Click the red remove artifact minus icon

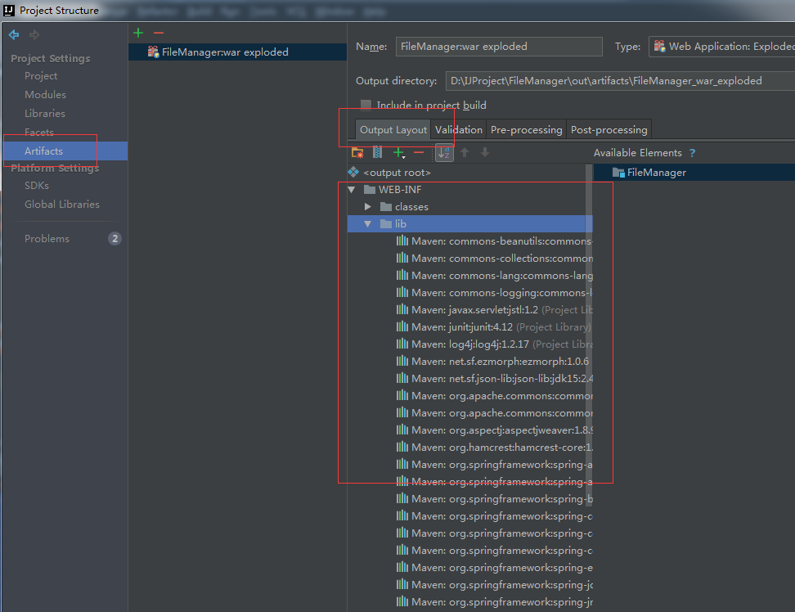[x=159, y=33]
